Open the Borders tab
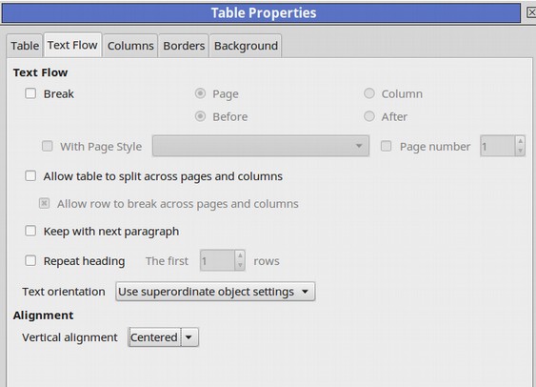Image resolution: width=536 pixels, height=387 pixels. [184, 46]
